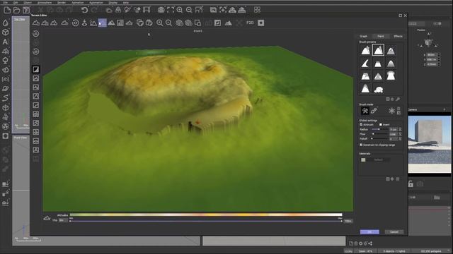Click the four-squares layout icon in main toolbar
Screen dimensions: 453x254
[257, 10]
